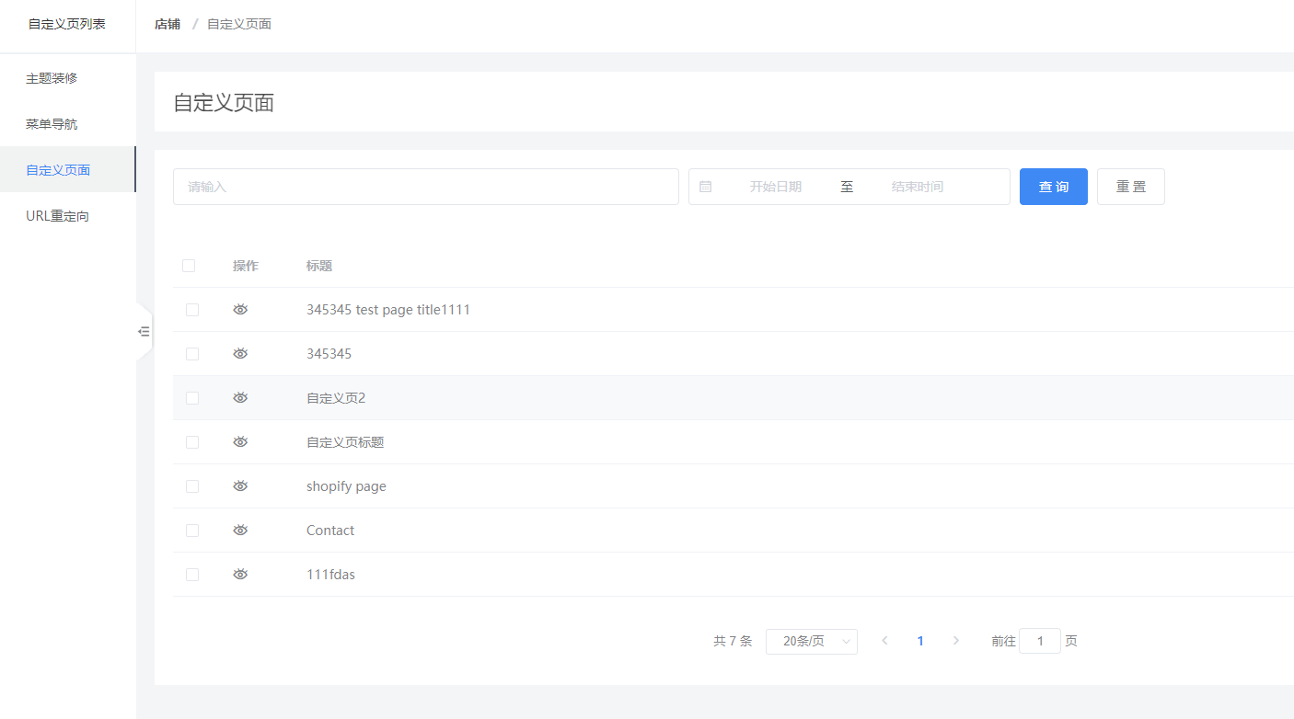Collapse the sidebar with the fold icon
The width and height of the screenshot is (1294, 719).
(x=144, y=331)
